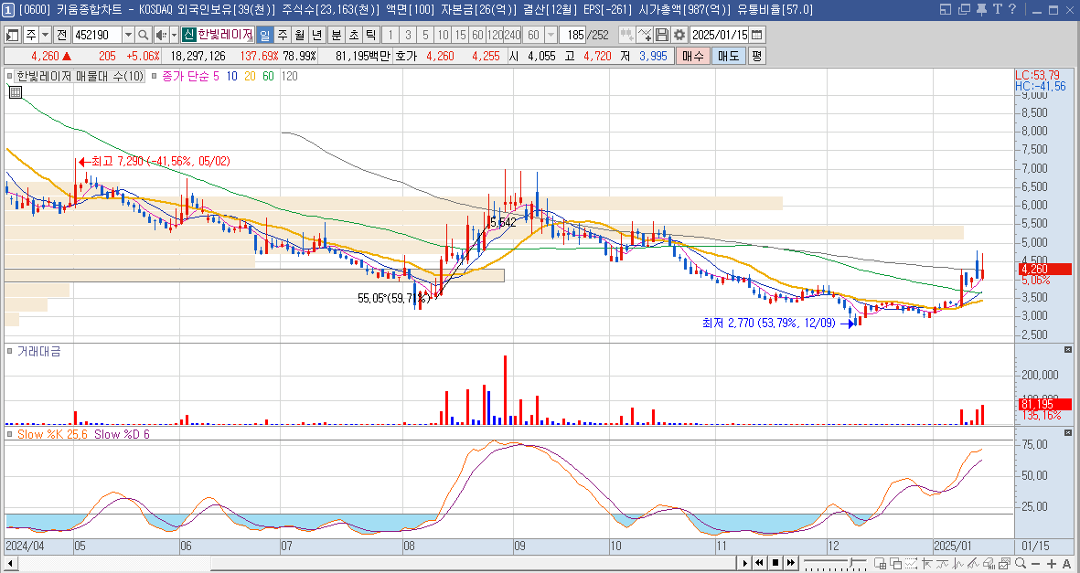Expand the small square beside 종가 단순 legend

pos(155,77)
